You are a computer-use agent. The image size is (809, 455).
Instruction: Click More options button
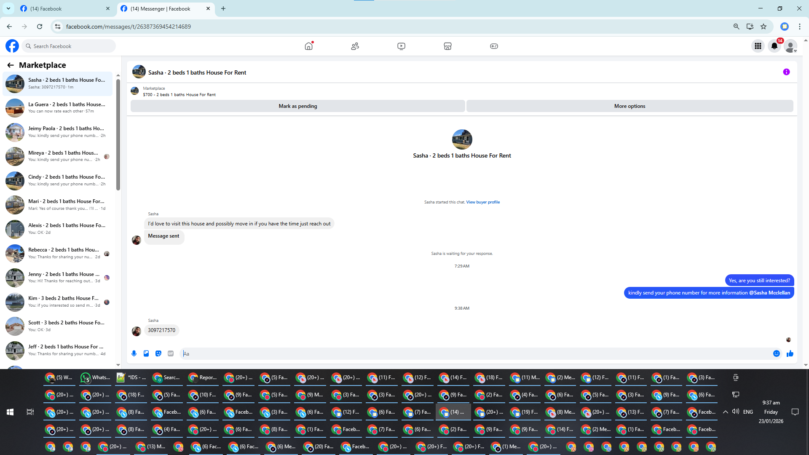pyautogui.click(x=630, y=106)
